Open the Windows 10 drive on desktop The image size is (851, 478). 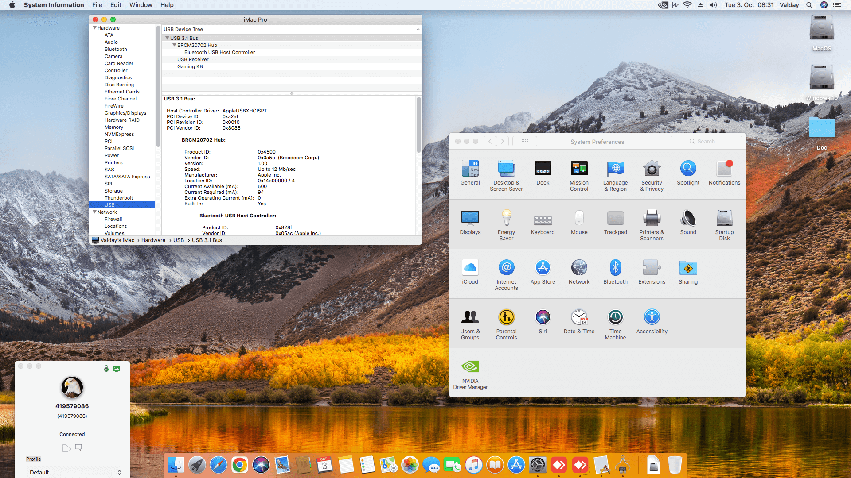(x=822, y=82)
